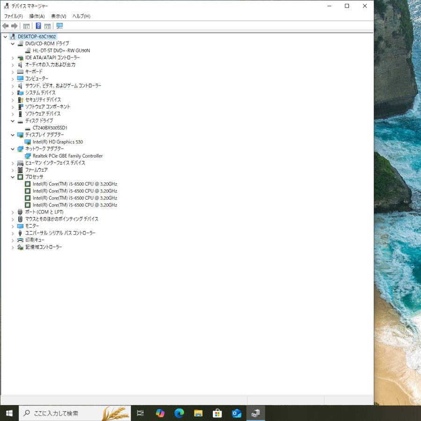The image size is (421, 421).
Task: Click the Windows Start button
Action: [9, 413]
